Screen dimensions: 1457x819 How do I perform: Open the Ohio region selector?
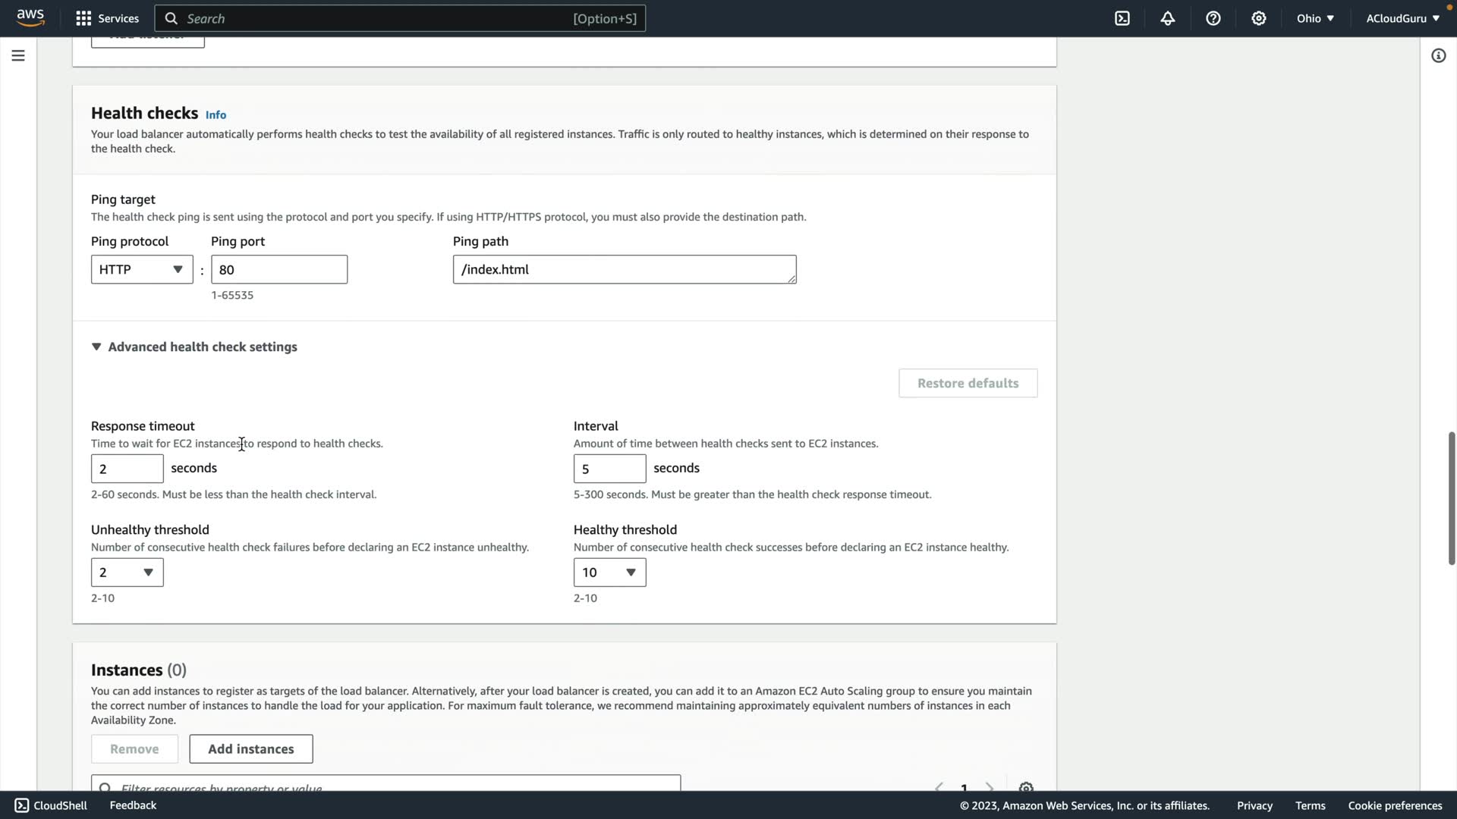click(1315, 18)
